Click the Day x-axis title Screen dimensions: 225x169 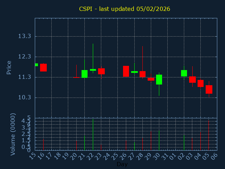[122, 164]
